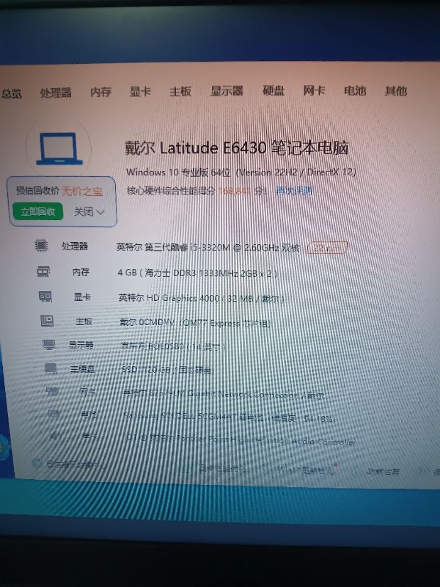Click the 主板 motherboard icon
Viewport: 440px width, 587px height.
point(47,321)
